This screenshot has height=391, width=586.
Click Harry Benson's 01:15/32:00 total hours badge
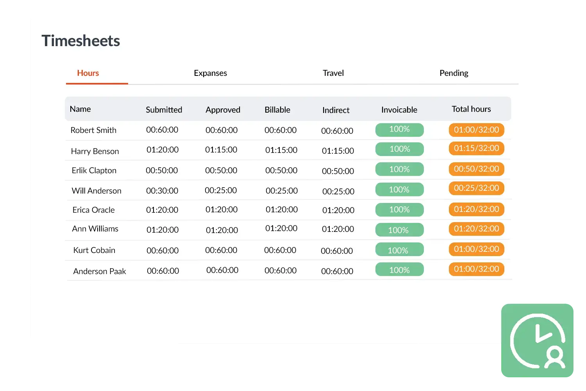coord(476,149)
